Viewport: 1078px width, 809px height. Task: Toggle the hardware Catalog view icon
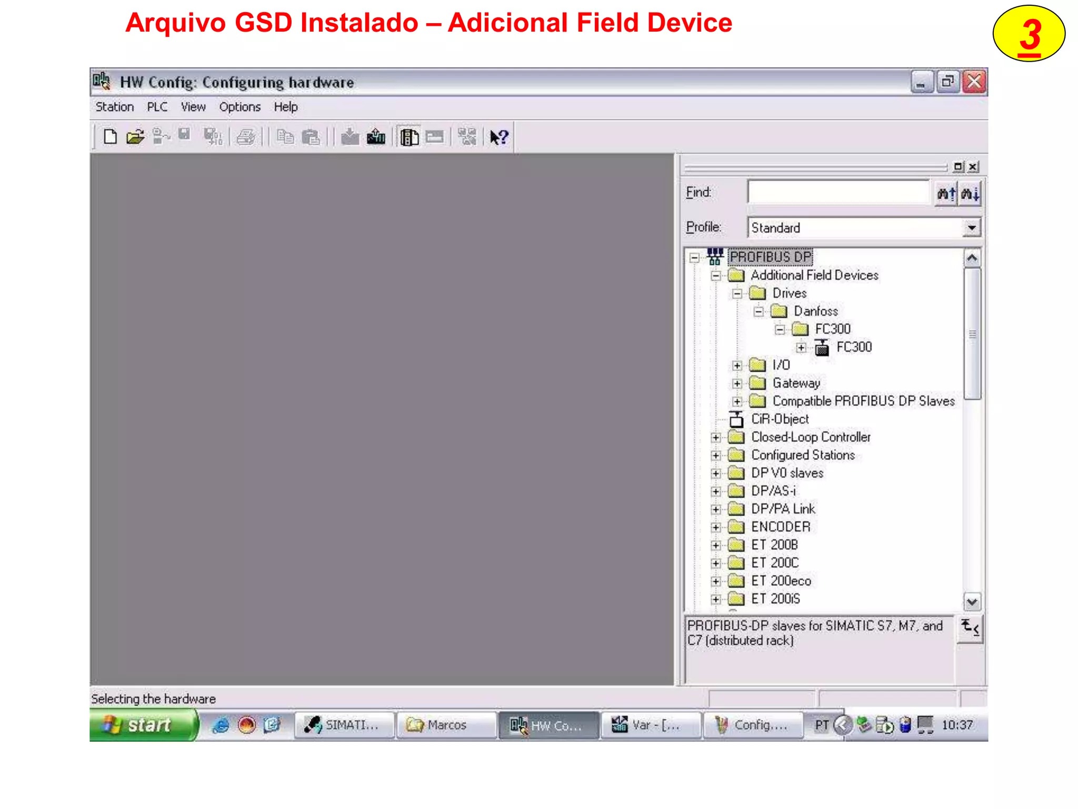409,137
